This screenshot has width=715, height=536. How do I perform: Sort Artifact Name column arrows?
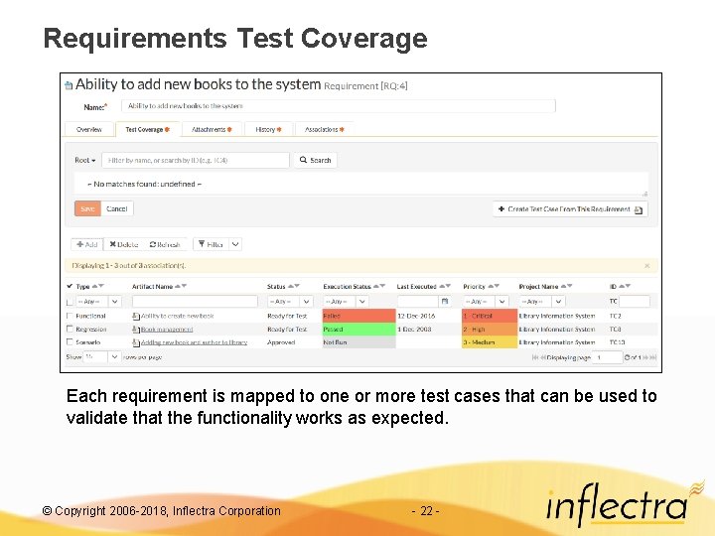pos(181,286)
